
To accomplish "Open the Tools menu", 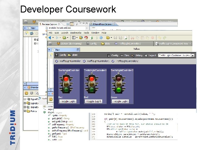I will [86, 33].
